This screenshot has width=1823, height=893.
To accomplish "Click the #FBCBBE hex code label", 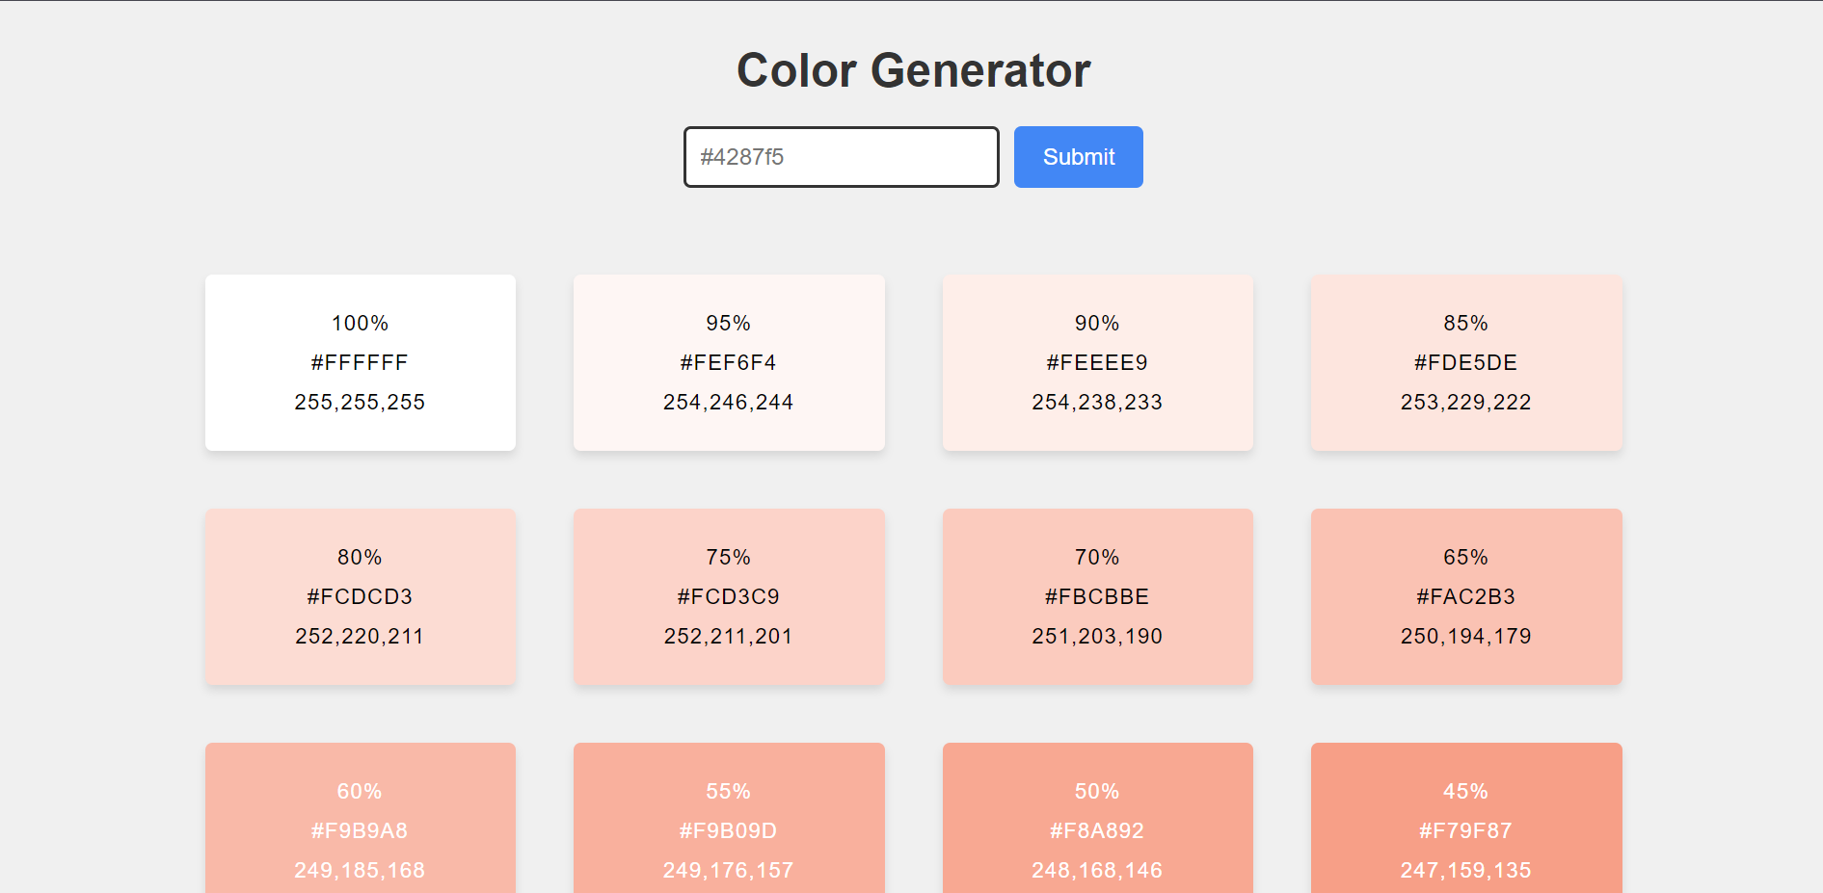I will 1097,597.
